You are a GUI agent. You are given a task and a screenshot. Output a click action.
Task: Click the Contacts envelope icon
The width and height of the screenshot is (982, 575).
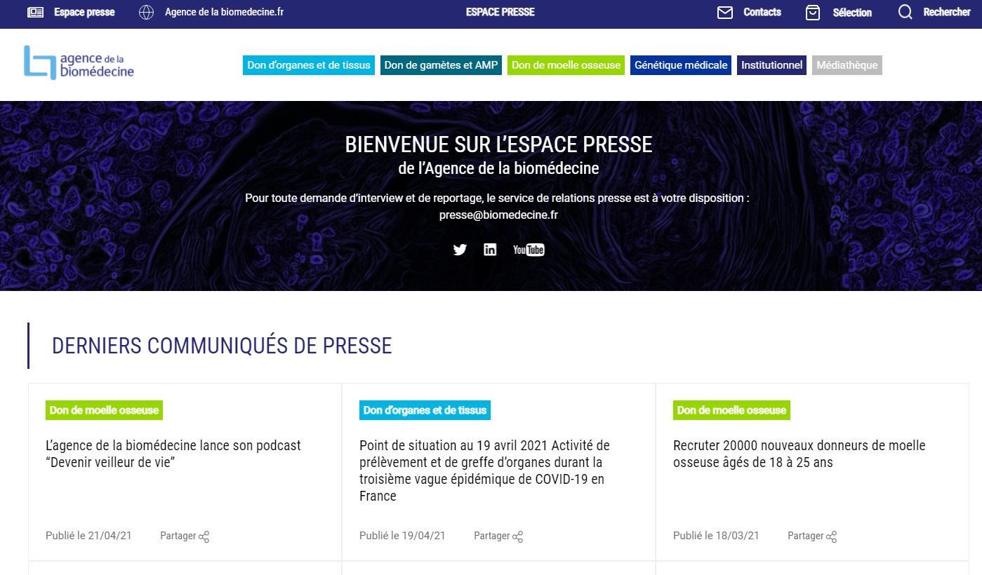(x=725, y=13)
